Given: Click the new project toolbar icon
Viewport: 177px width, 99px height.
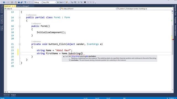Looking at the screenshot, I should (12, 2).
